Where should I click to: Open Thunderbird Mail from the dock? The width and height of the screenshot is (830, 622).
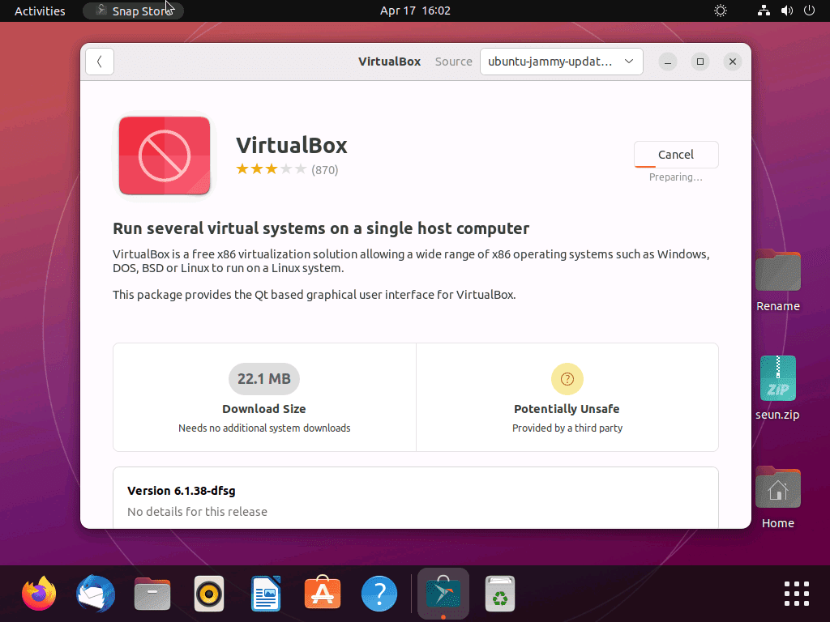coord(96,594)
